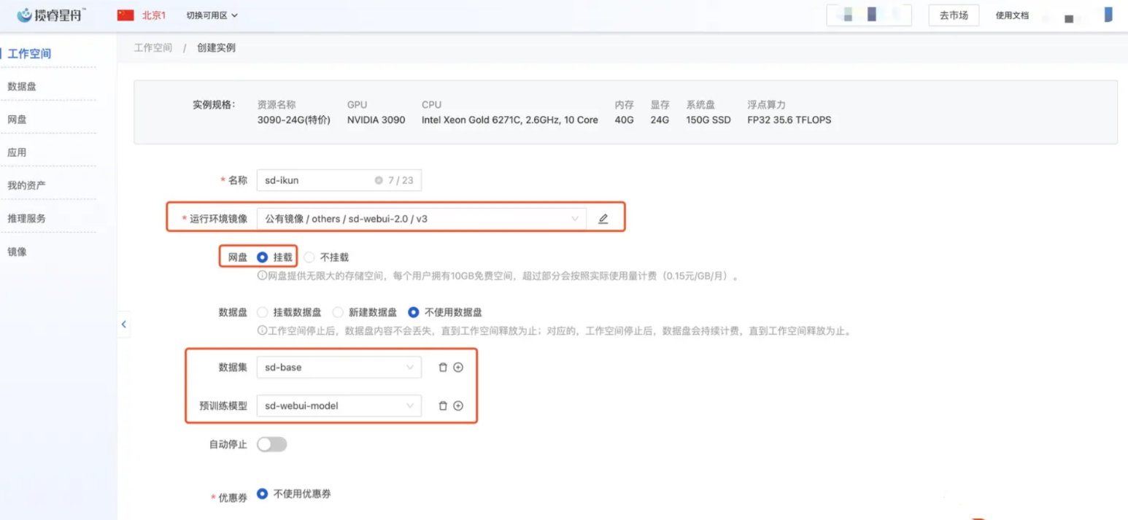1128x520 pixels.
Task: Click the Intel Xeon Gold 6271C CPU text
Action: [x=510, y=120]
